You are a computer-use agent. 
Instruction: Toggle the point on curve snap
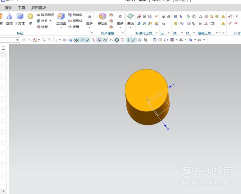134,40
